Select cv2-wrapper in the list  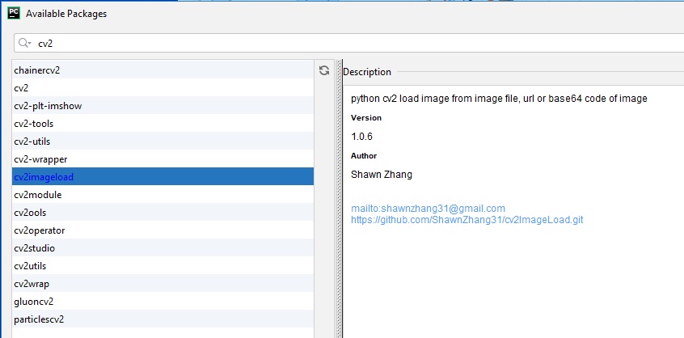click(x=40, y=159)
